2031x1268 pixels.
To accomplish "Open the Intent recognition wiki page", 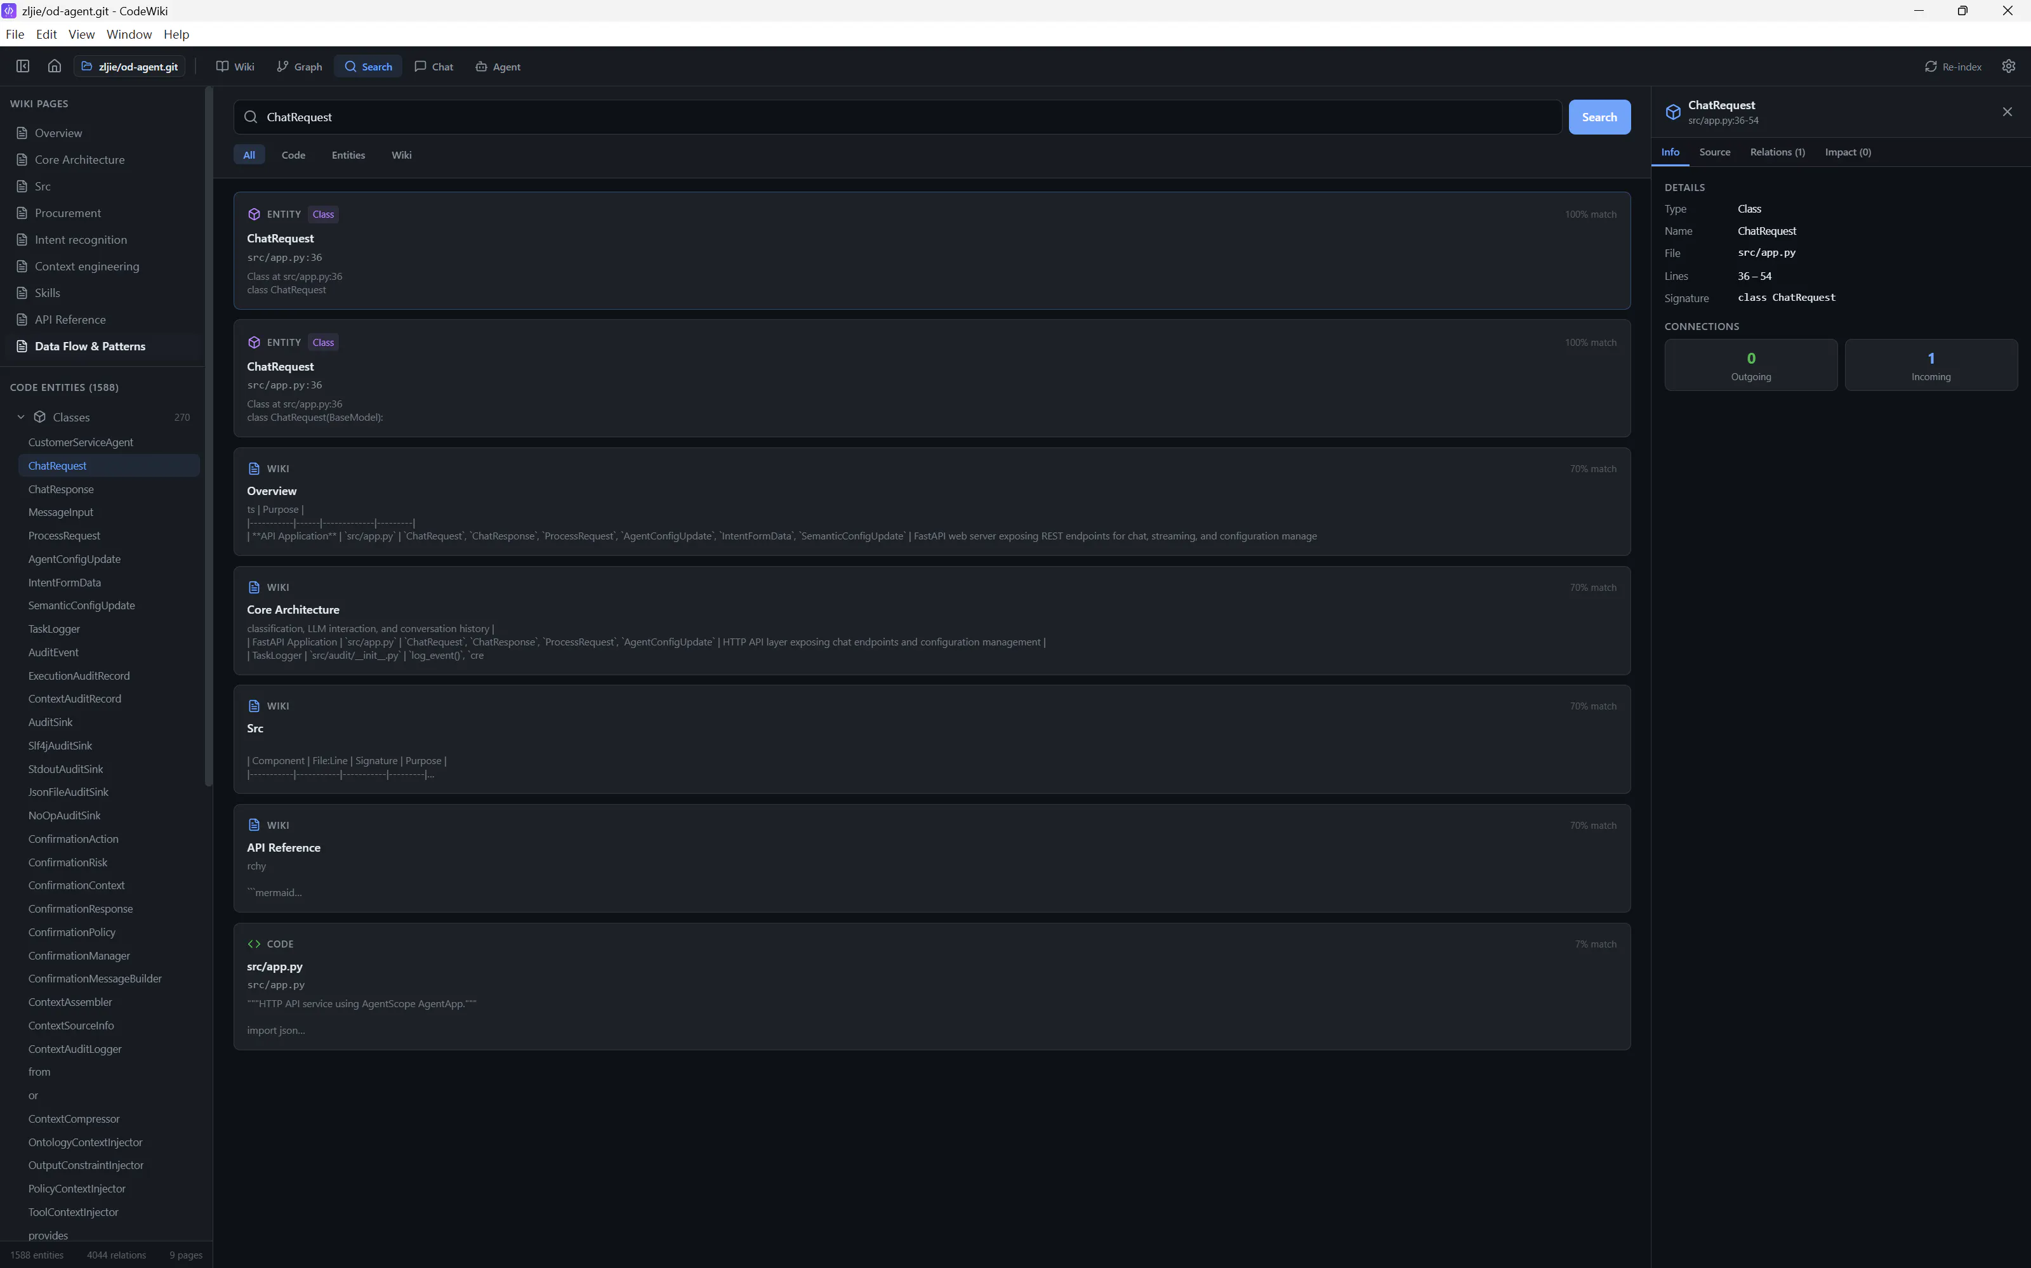I will pos(102,240).
